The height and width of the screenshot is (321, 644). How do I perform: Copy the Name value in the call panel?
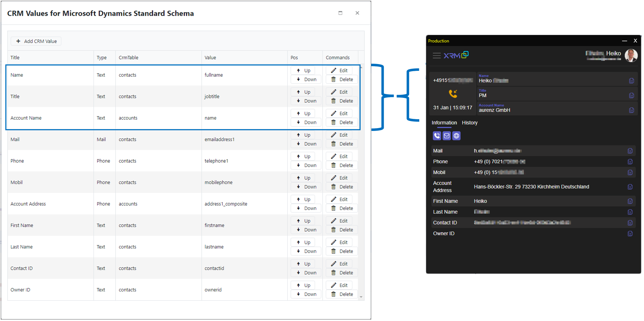(x=631, y=81)
